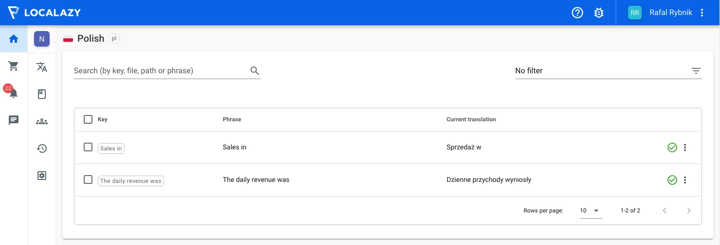Click the Phrase column header

tap(232, 119)
